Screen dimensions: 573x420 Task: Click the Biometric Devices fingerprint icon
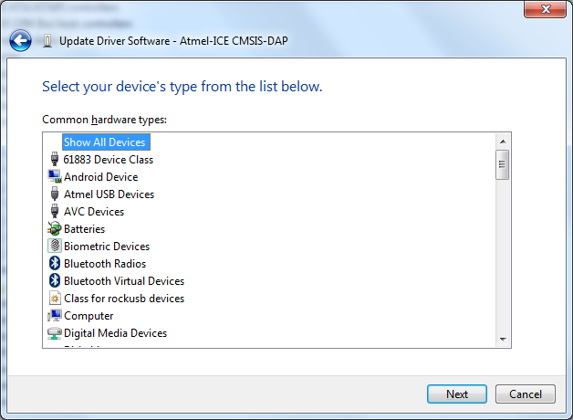[x=54, y=247]
